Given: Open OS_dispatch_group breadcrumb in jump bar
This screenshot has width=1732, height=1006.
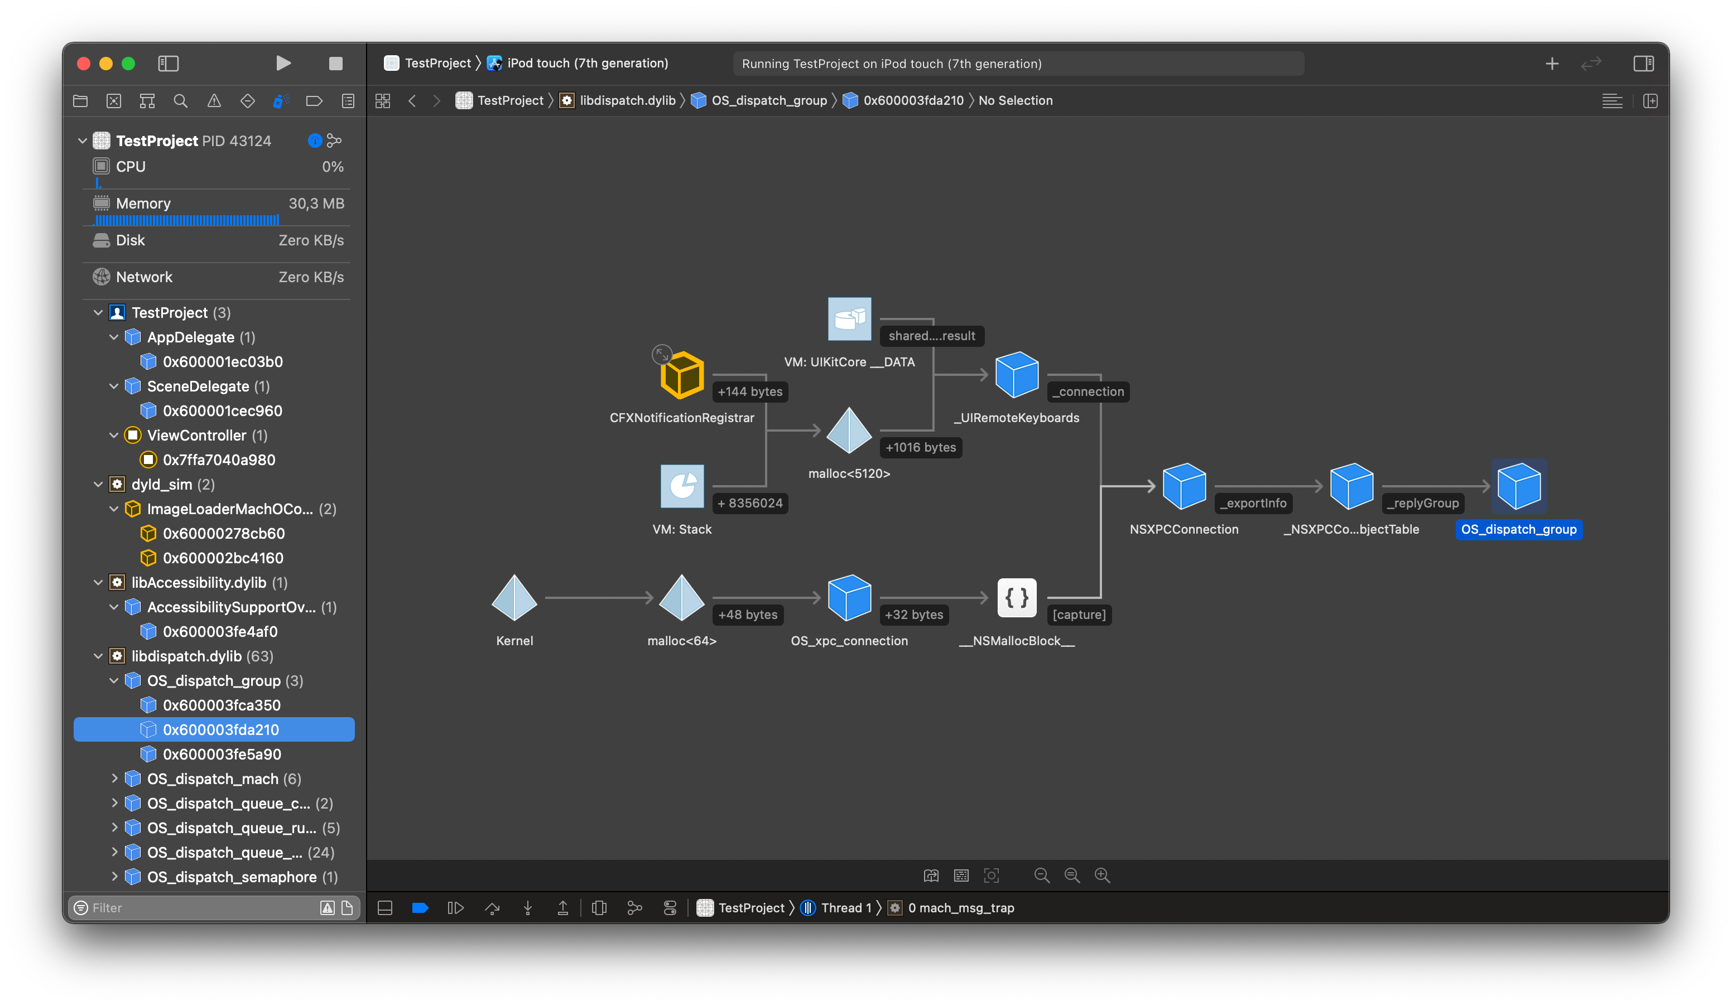Looking at the screenshot, I should [x=768, y=101].
